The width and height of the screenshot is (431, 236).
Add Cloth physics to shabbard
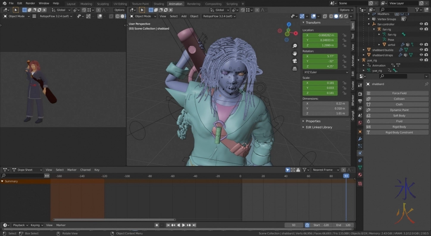click(399, 104)
